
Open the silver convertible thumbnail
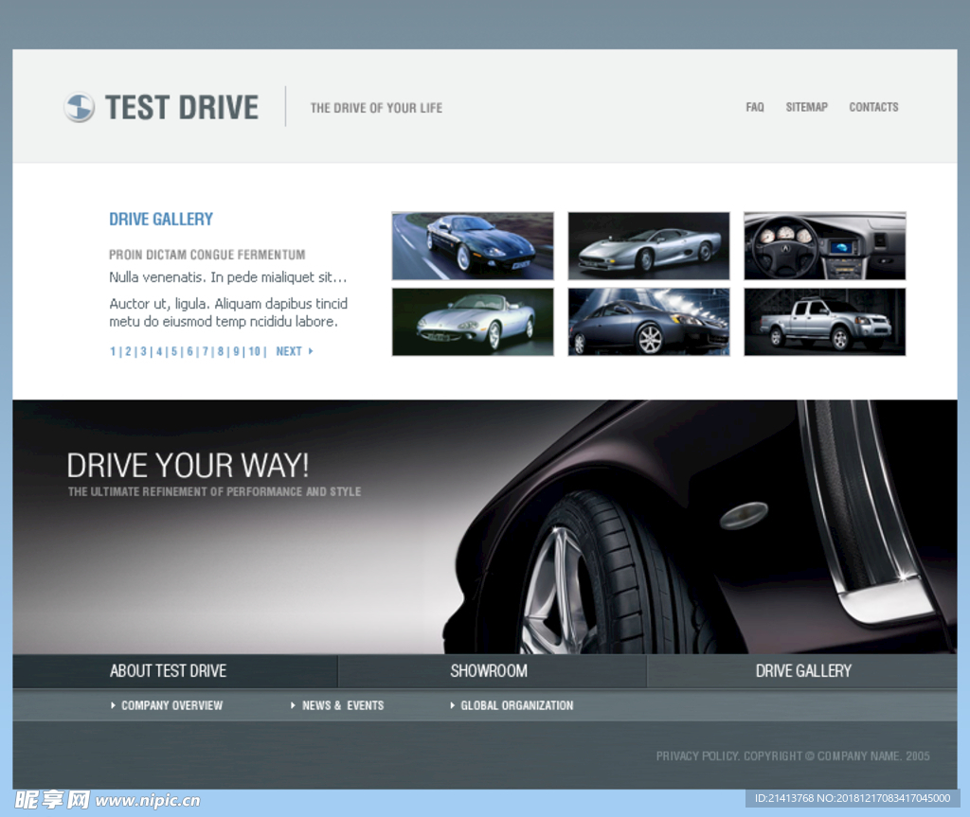coord(473,322)
